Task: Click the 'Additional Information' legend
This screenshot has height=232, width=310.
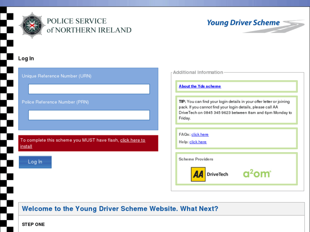Action: click(x=198, y=72)
